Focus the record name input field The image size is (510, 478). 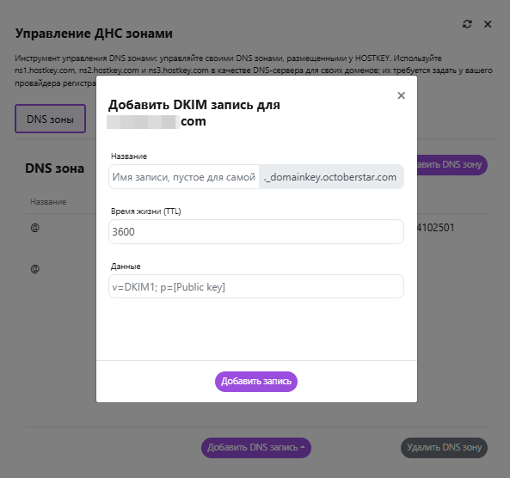point(184,177)
